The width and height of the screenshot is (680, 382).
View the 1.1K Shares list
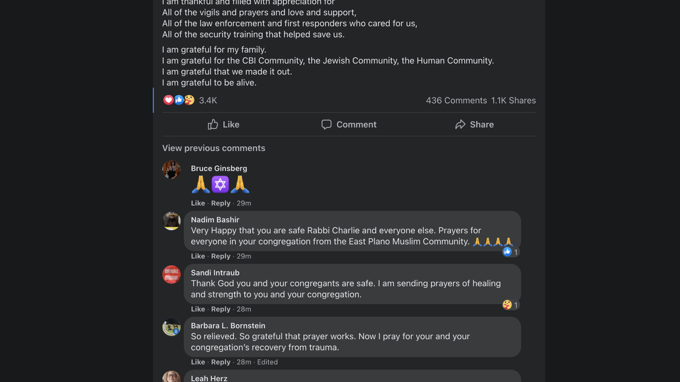click(x=513, y=100)
